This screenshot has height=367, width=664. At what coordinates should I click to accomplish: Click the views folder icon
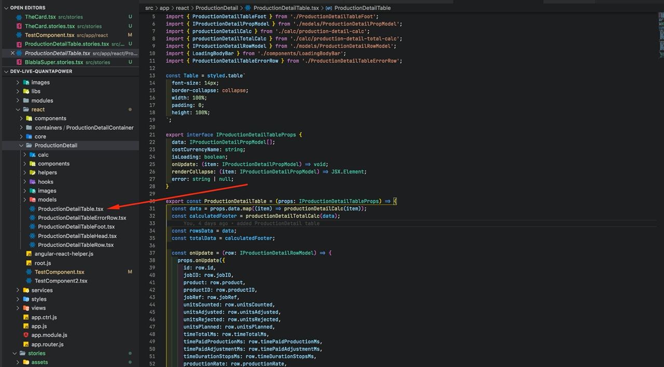[x=26, y=308]
